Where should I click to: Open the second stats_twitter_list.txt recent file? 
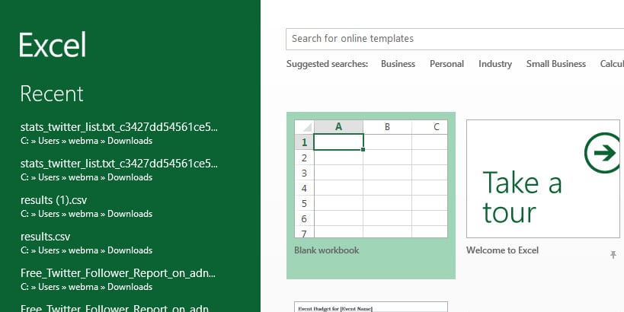pos(120,170)
